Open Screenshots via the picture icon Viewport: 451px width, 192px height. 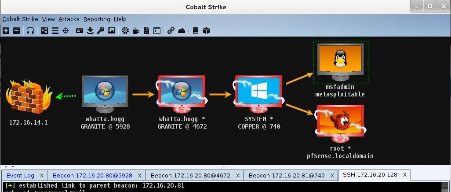(x=111, y=30)
